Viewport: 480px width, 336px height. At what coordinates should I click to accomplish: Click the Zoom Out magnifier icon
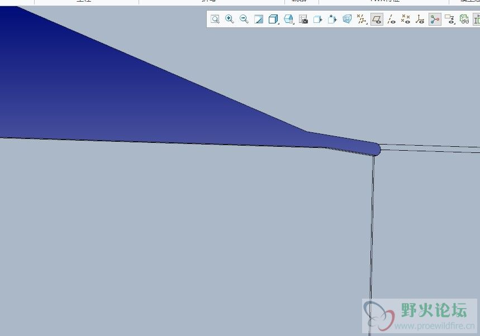[x=244, y=20]
